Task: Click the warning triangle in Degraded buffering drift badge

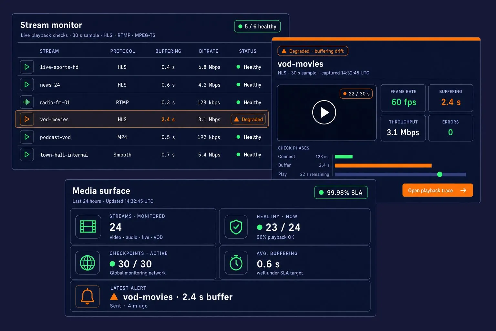Action: pos(284,51)
